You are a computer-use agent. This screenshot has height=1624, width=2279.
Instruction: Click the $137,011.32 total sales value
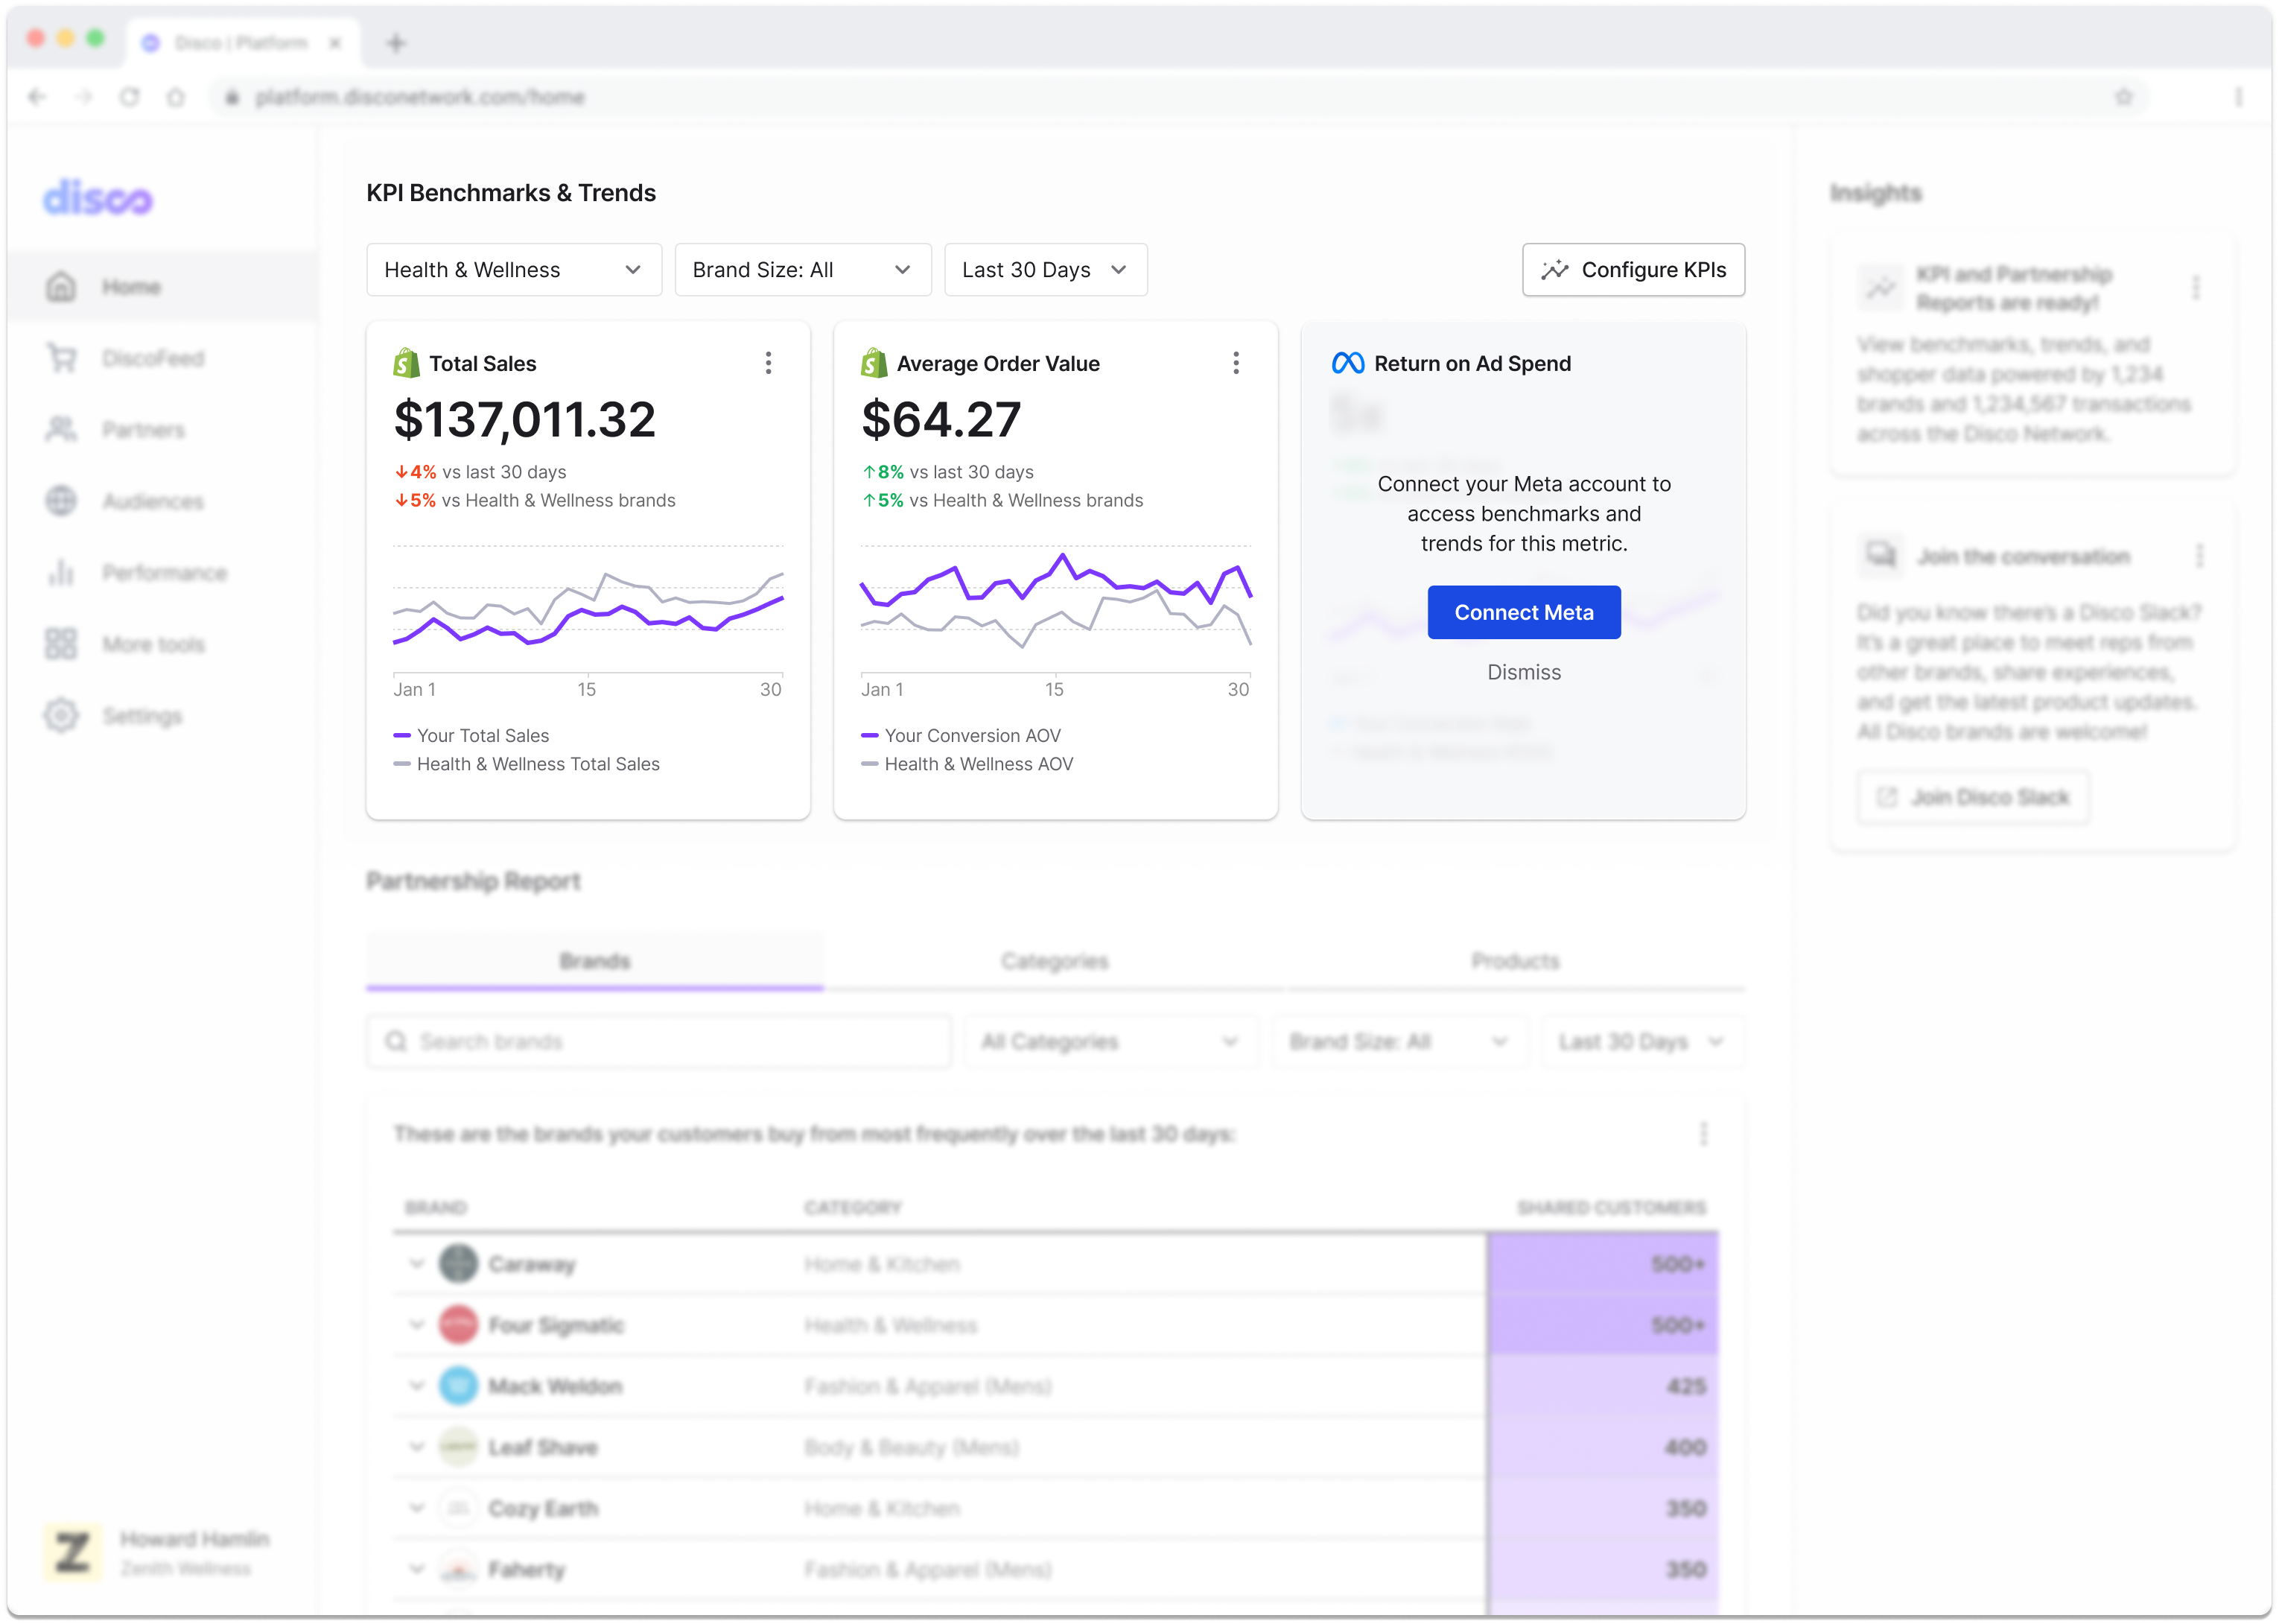[x=525, y=419]
